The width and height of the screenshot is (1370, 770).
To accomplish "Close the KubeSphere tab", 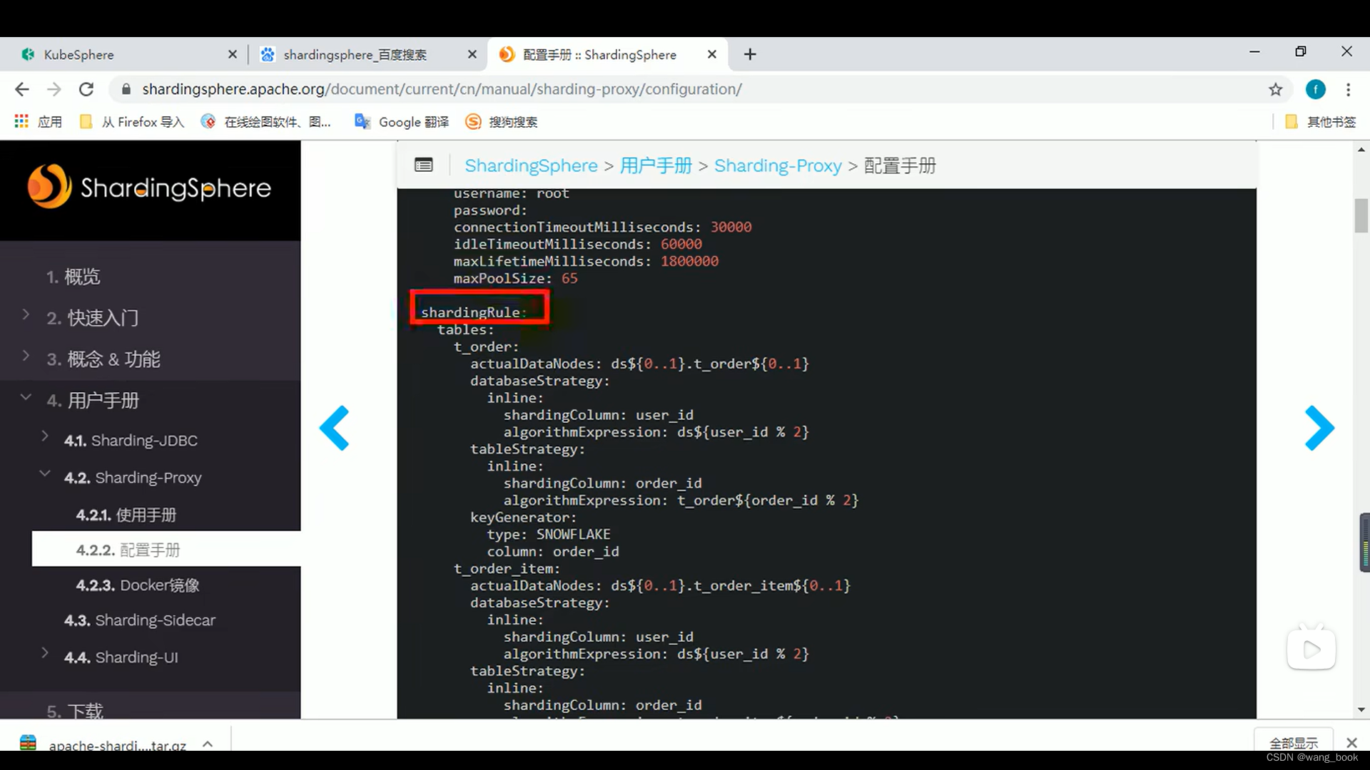I will click(232, 54).
